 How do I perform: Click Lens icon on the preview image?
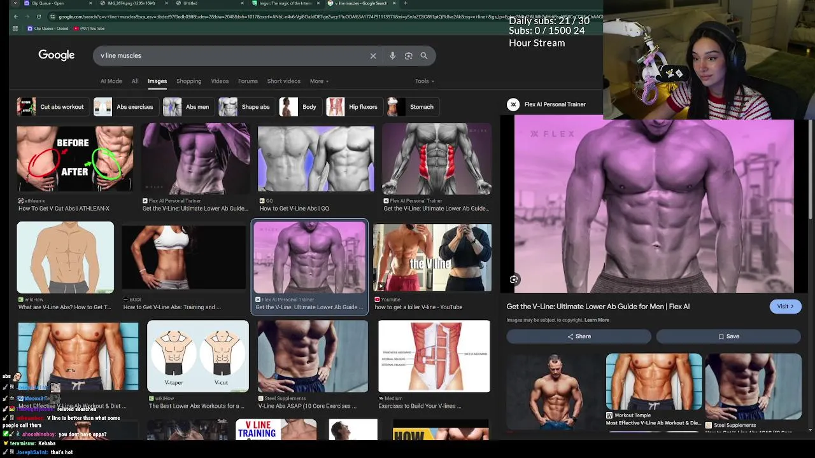[514, 279]
